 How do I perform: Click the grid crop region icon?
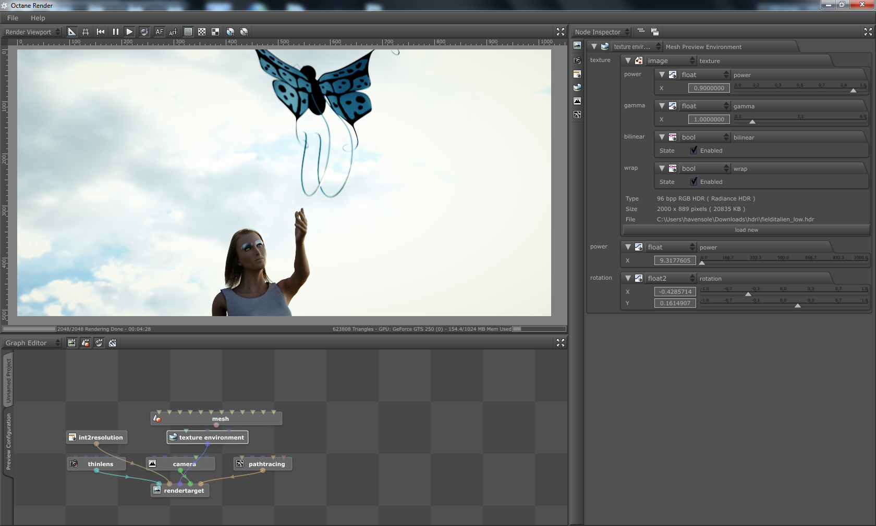(86, 32)
